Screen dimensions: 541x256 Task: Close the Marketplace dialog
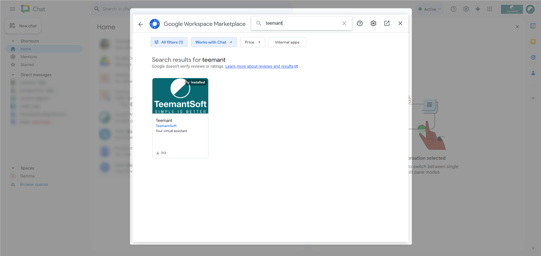click(x=400, y=23)
